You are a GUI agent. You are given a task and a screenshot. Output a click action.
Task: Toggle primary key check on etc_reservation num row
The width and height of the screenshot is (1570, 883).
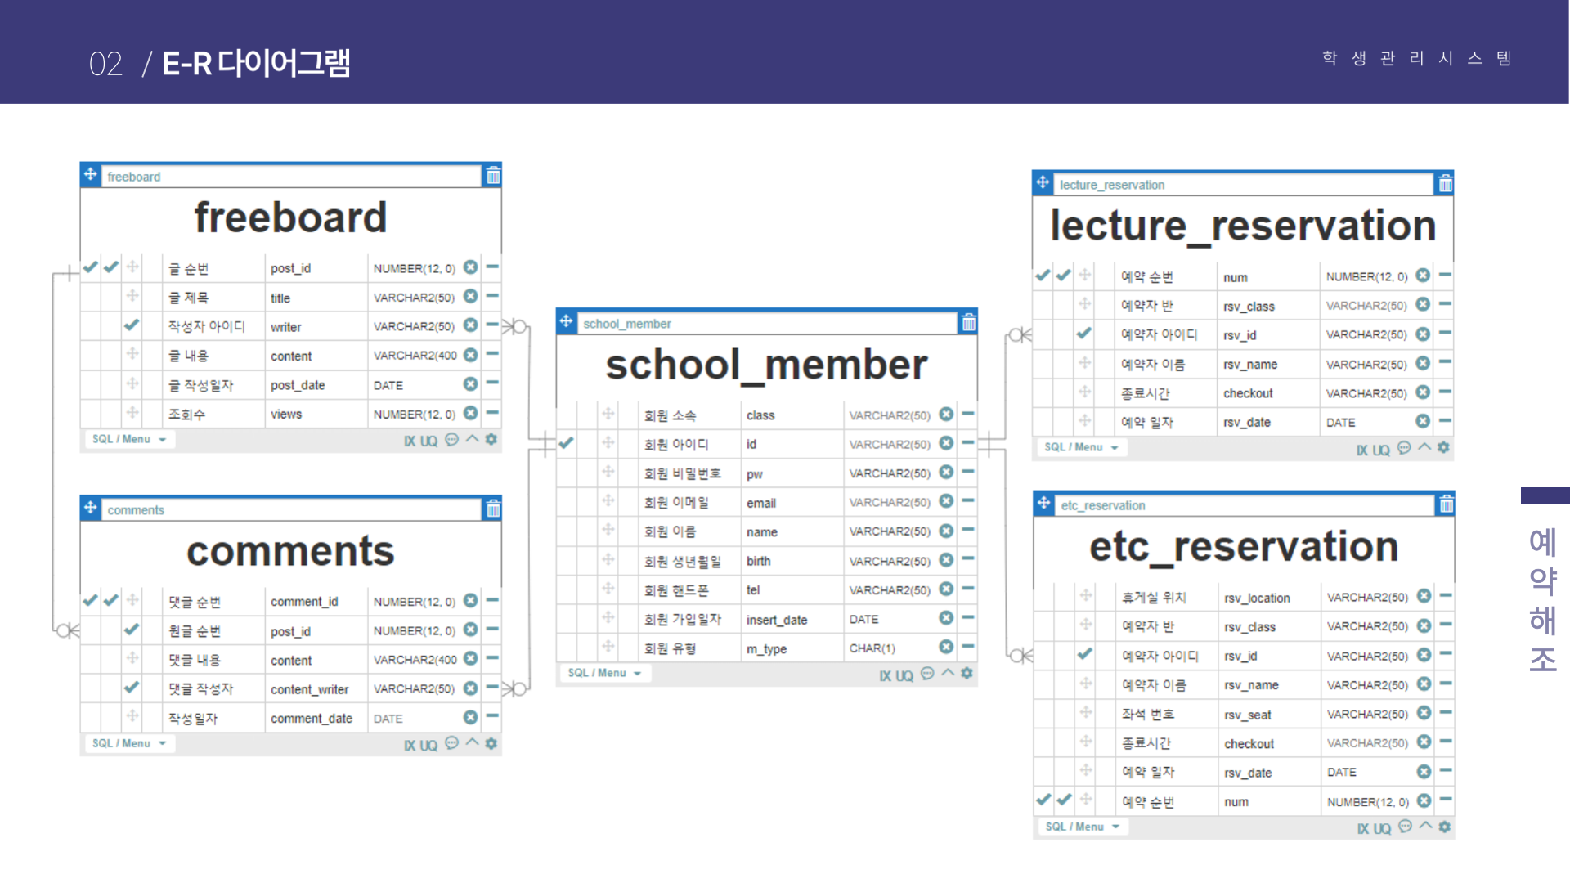point(1043,800)
